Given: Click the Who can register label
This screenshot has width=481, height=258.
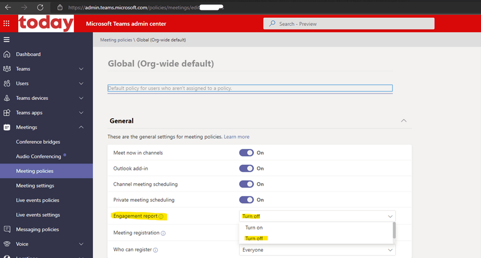Looking at the screenshot, I should click(133, 250).
